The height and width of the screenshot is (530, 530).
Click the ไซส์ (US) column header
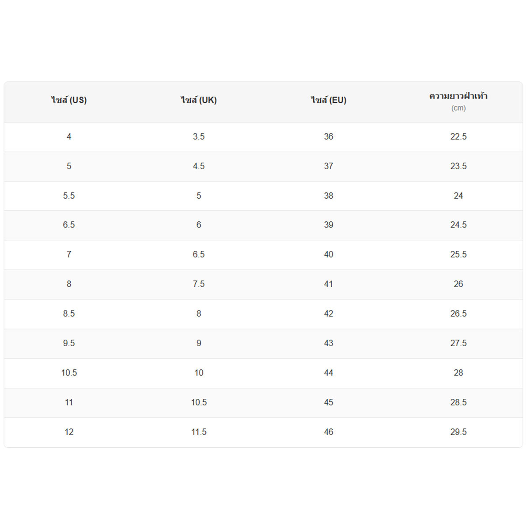[69, 102]
